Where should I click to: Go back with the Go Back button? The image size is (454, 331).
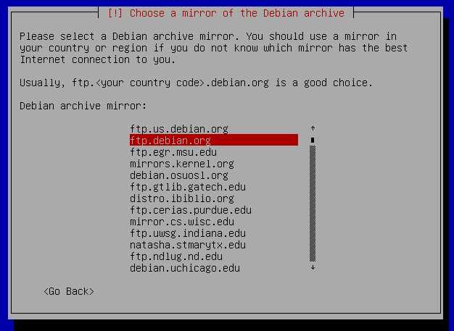coord(69,291)
